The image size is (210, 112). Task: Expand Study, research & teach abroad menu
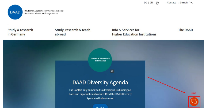(x=72, y=32)
